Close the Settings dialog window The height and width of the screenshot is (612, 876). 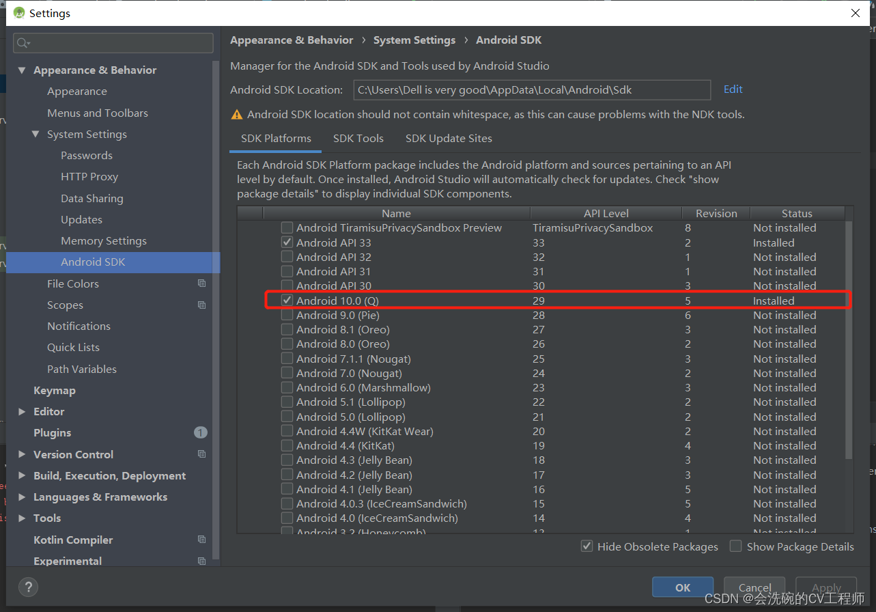pos(856,13)
